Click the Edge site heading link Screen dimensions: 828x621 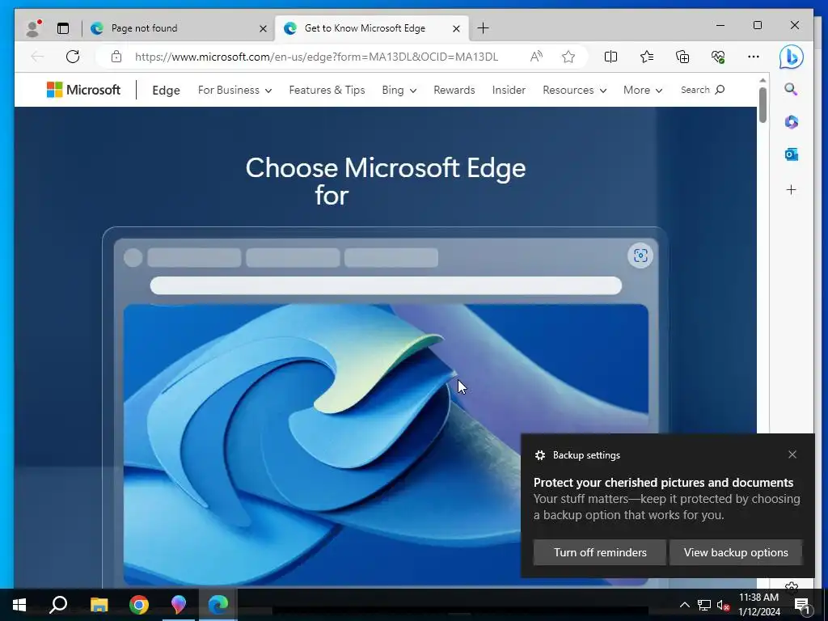coord(166,91)
